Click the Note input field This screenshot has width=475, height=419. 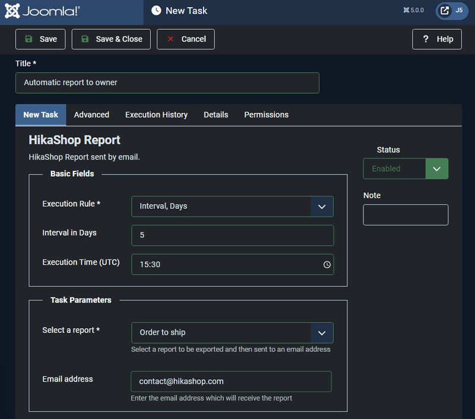(406, 215)
